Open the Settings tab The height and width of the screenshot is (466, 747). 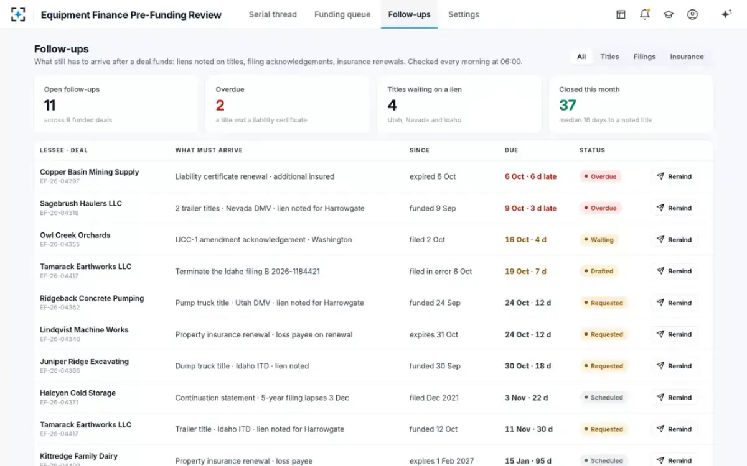click(464, 14)
